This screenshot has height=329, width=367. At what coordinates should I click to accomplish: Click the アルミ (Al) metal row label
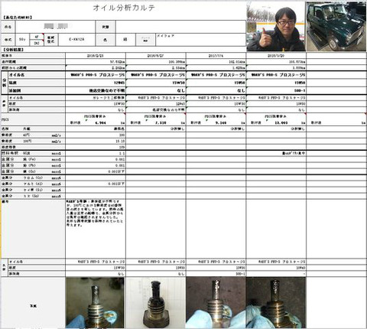33,184
